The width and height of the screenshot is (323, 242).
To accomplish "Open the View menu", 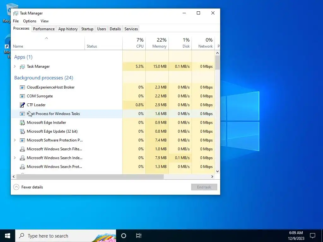I will [x=44, y=21].
